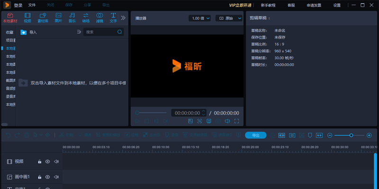
Task: Open the 转场 transitions tab
Action: (x=86, y=18)
